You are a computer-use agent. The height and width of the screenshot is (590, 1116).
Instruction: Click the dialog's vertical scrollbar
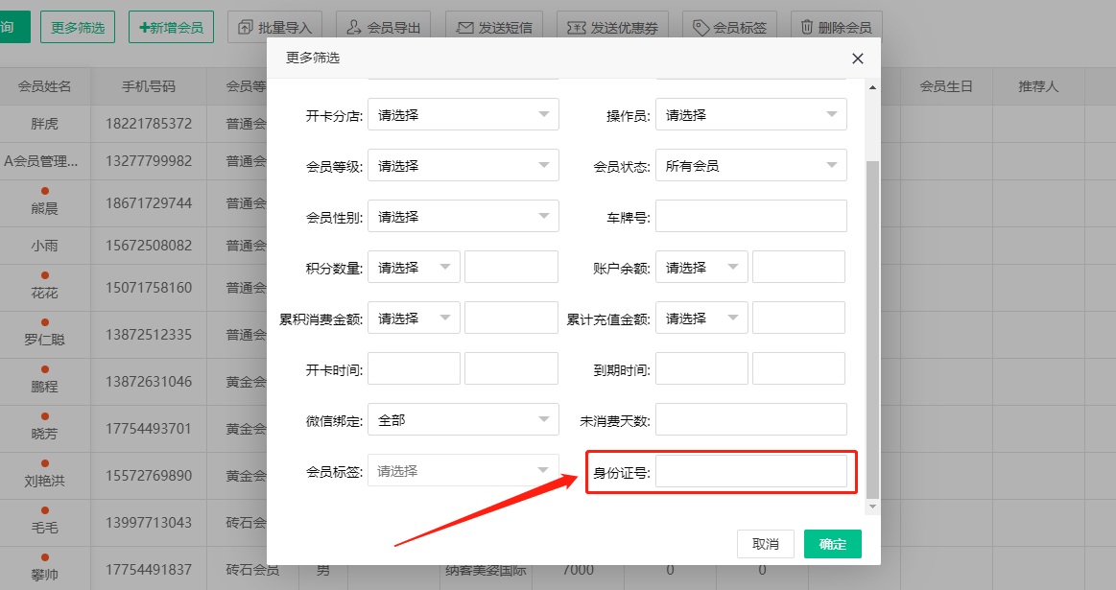click(x=872, y=326)
